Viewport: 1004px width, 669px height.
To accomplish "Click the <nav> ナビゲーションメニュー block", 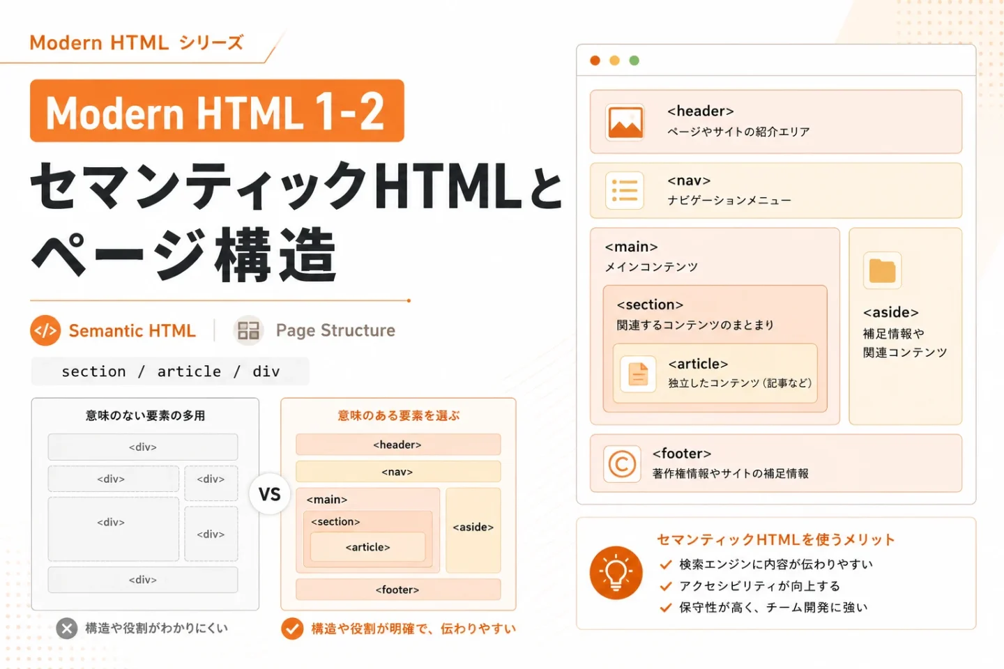I will [776, 190].
